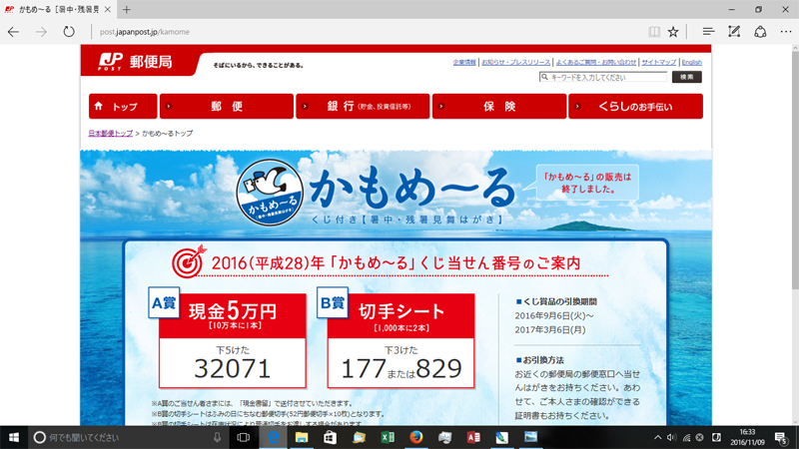Open the Windows Start menu
Viewport: 799px width, 449px height.
tap(14, 437)
